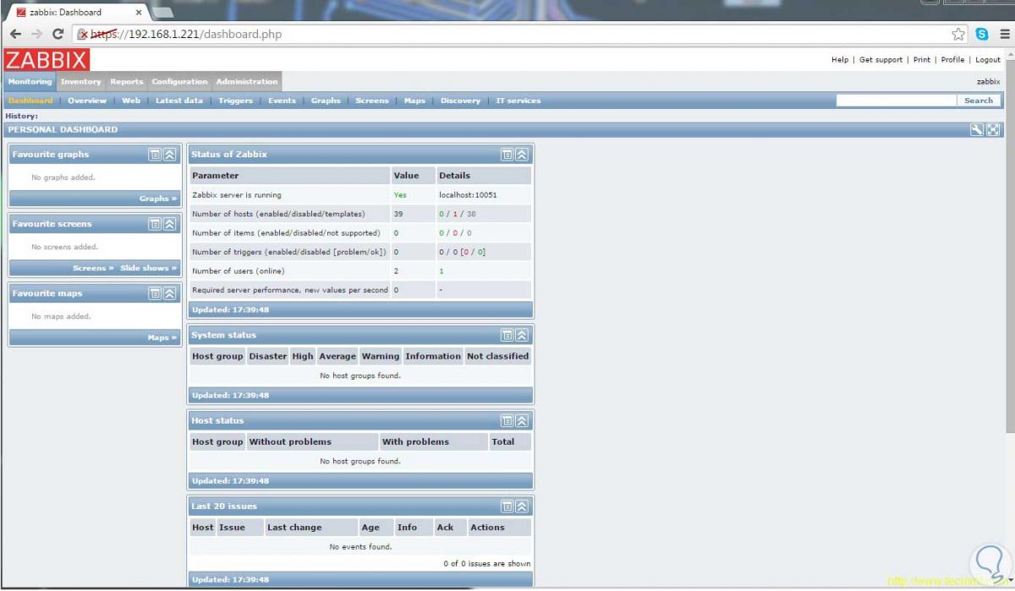Collapse the Status of Zabbix widget
This screenshot has width=1015, height=591.
tap(521, 154)
